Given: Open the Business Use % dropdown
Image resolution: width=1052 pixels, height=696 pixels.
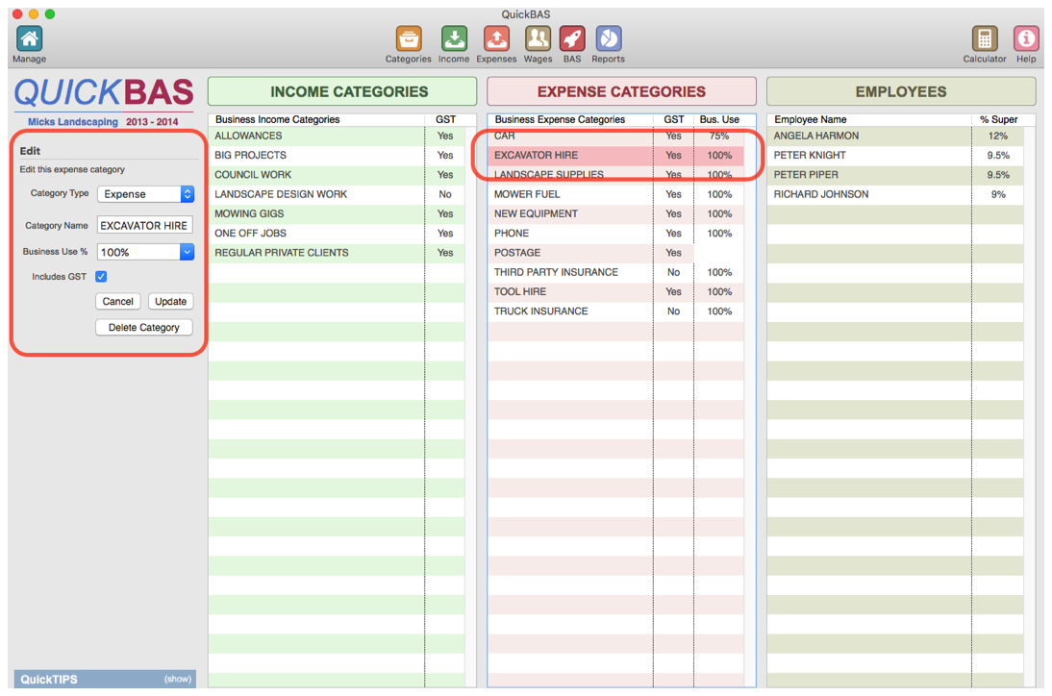Looking at the screenshot, I should click(145, 252).
